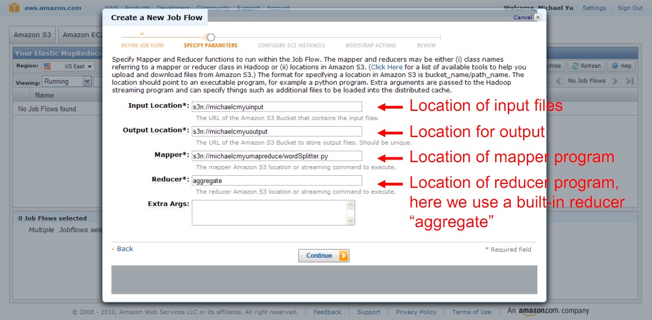
Task: Click the Continue button
Action: (x=323, y=256)
